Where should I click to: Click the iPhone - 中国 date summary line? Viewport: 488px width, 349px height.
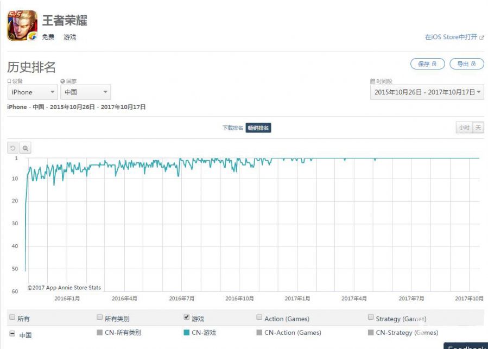point(76,107)
